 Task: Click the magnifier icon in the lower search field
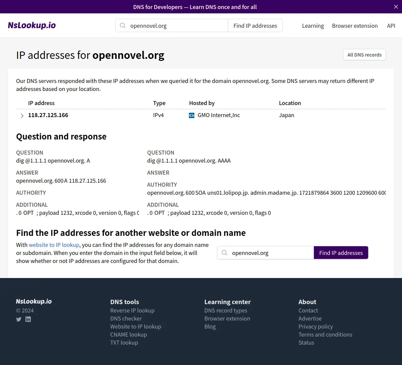pos(225,253)
